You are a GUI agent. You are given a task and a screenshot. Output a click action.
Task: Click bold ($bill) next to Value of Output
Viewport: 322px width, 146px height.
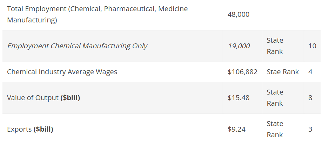click(70, 98)
